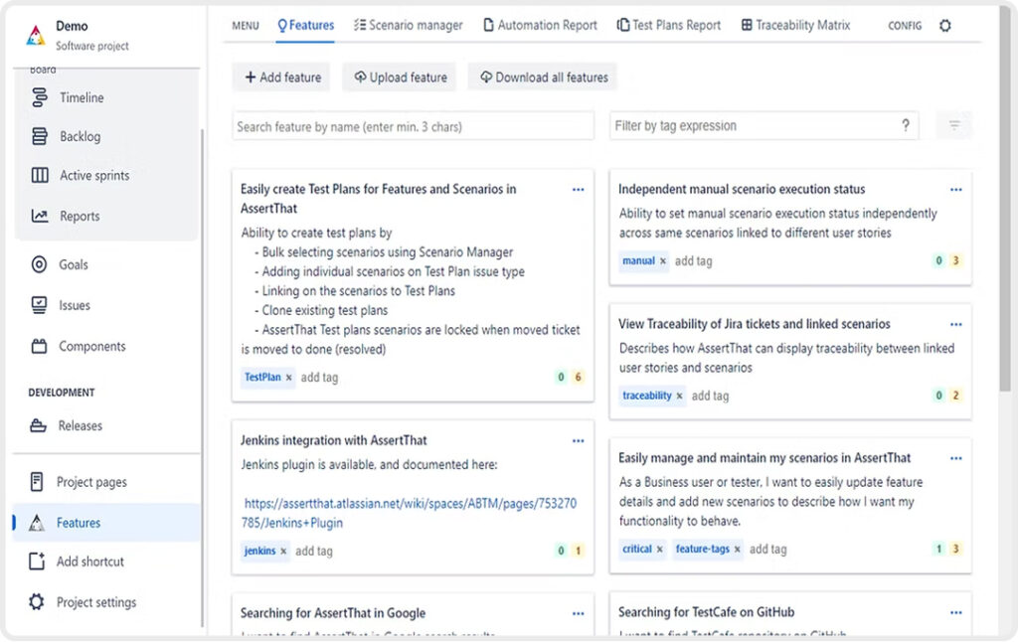Image resolution: width=1018 pixels, height=642 pixels.
Task: Open the ellipsis menu on the Test Plans feature card
Action: click(x=579, y=189)
